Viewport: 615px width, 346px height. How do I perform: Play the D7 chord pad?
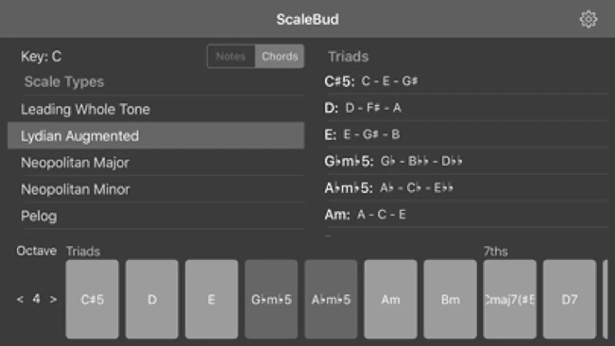(569, 299)
